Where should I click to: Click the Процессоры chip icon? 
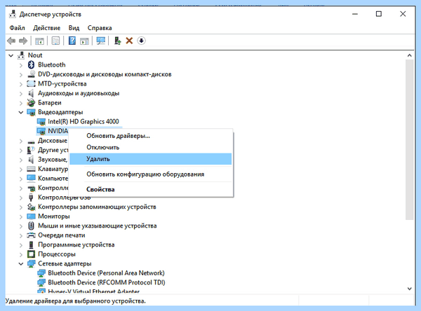(31, 254)
